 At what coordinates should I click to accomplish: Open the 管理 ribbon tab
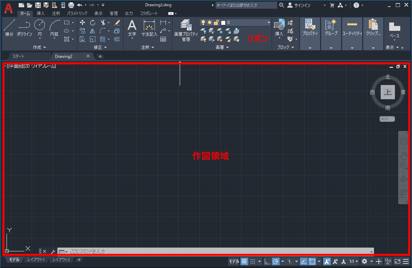(114, 14)
